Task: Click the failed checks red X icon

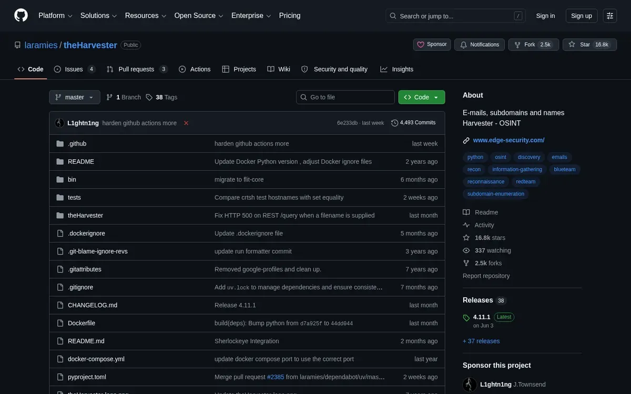Action: (x=186, y=123)
